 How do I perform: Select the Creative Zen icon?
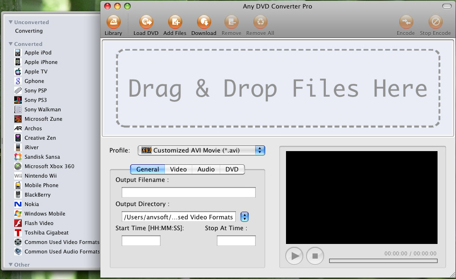18,138
